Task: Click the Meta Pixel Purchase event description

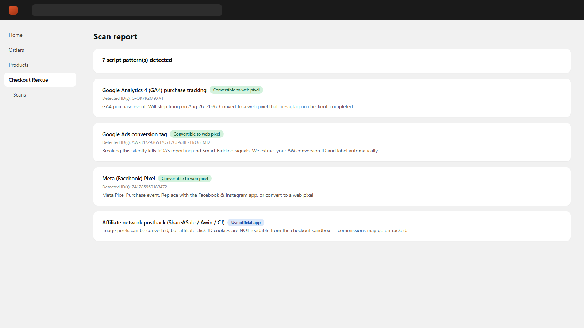Action: [x=208, y=195]
